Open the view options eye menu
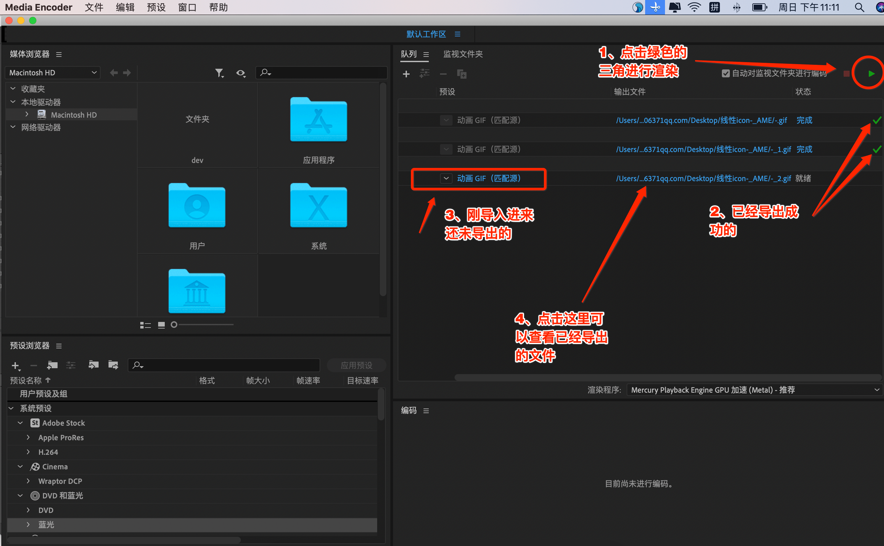884x546 pixels. pos(241,73)
